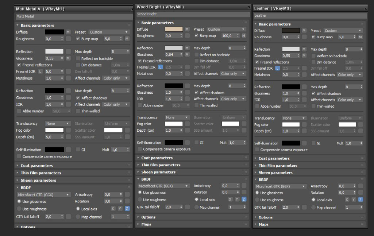Open Bump map M button in Wood Bright panel
This screenshot has height=236, width=374.
coord(243,35)
